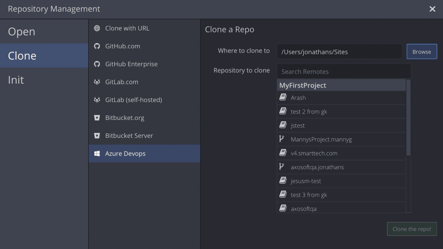Focus the Search Remotes field
Screen dimensions: 443x249
pyautogui.click(x=343, y=71)
